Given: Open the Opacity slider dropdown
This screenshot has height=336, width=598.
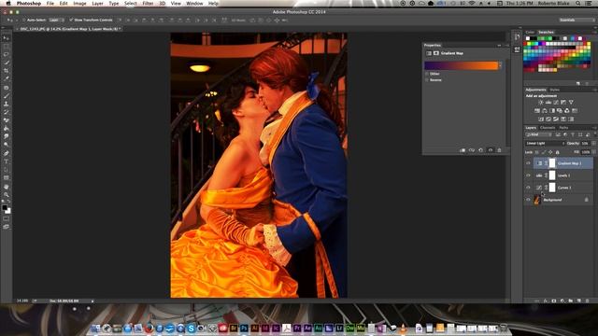Looking at the screenshot, I should tap(593, 143).
